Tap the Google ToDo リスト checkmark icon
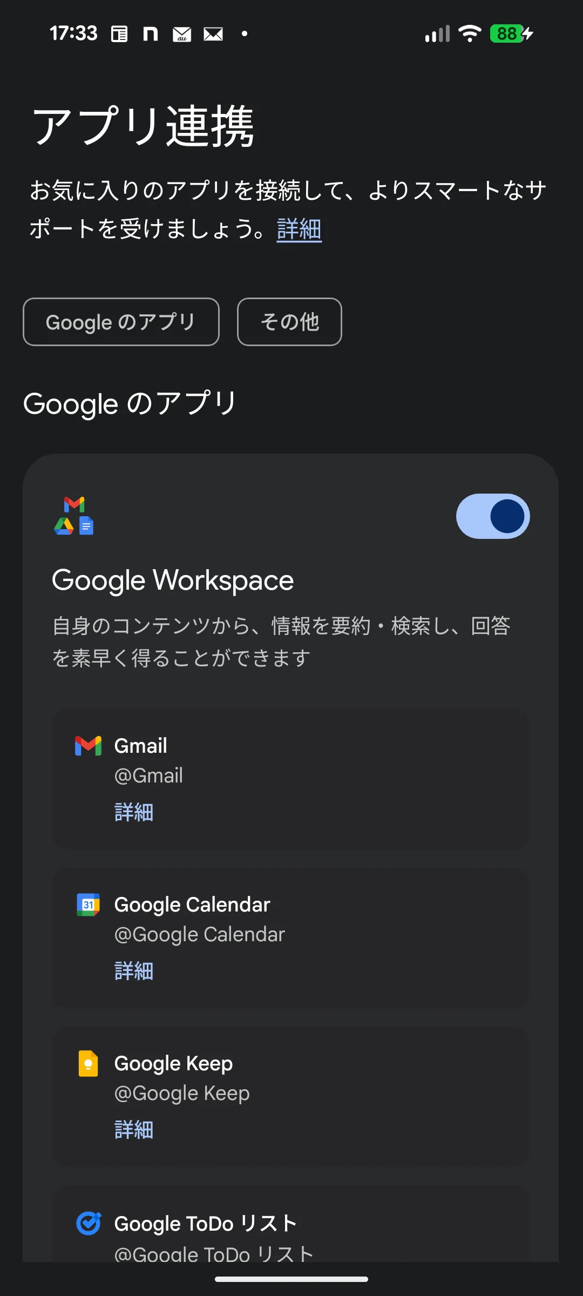This screenshot has width=583, height=1296. pos(89,1223)
